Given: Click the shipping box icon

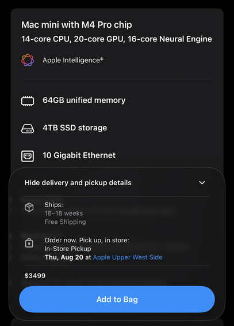Looking at the screenshot, I should pyautogui.click(x=29, y=207).
